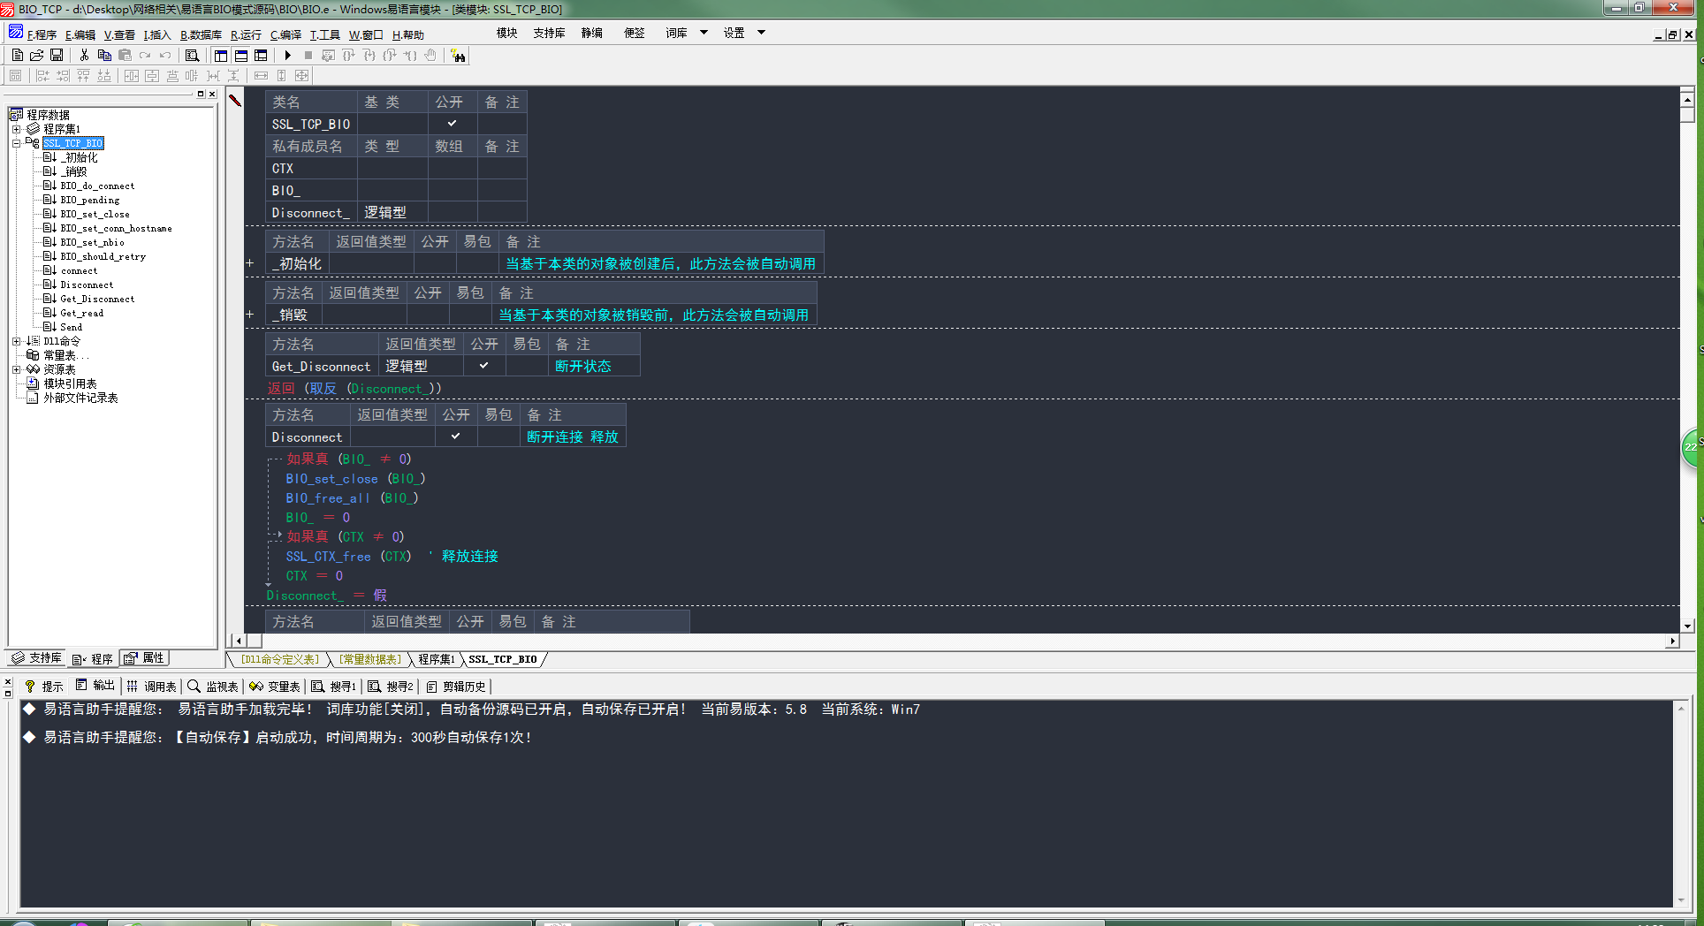Open the 支持库 panel tab
Image resolution: width=1704 pixels, height=926 pixels.
[x=37, y=658]
